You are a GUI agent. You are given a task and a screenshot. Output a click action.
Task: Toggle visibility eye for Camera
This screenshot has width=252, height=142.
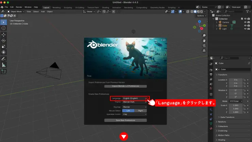245,22
